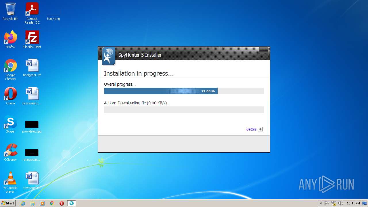Select the picsresearc... document icon
This screenshot has width=368, height=207.
click(x=32, y=96)
